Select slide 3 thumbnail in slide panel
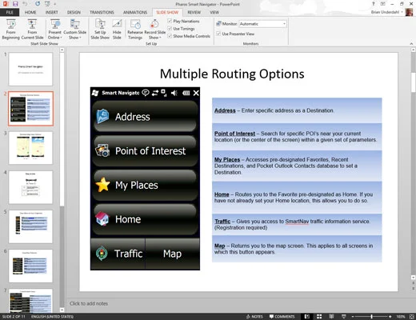 30,148
